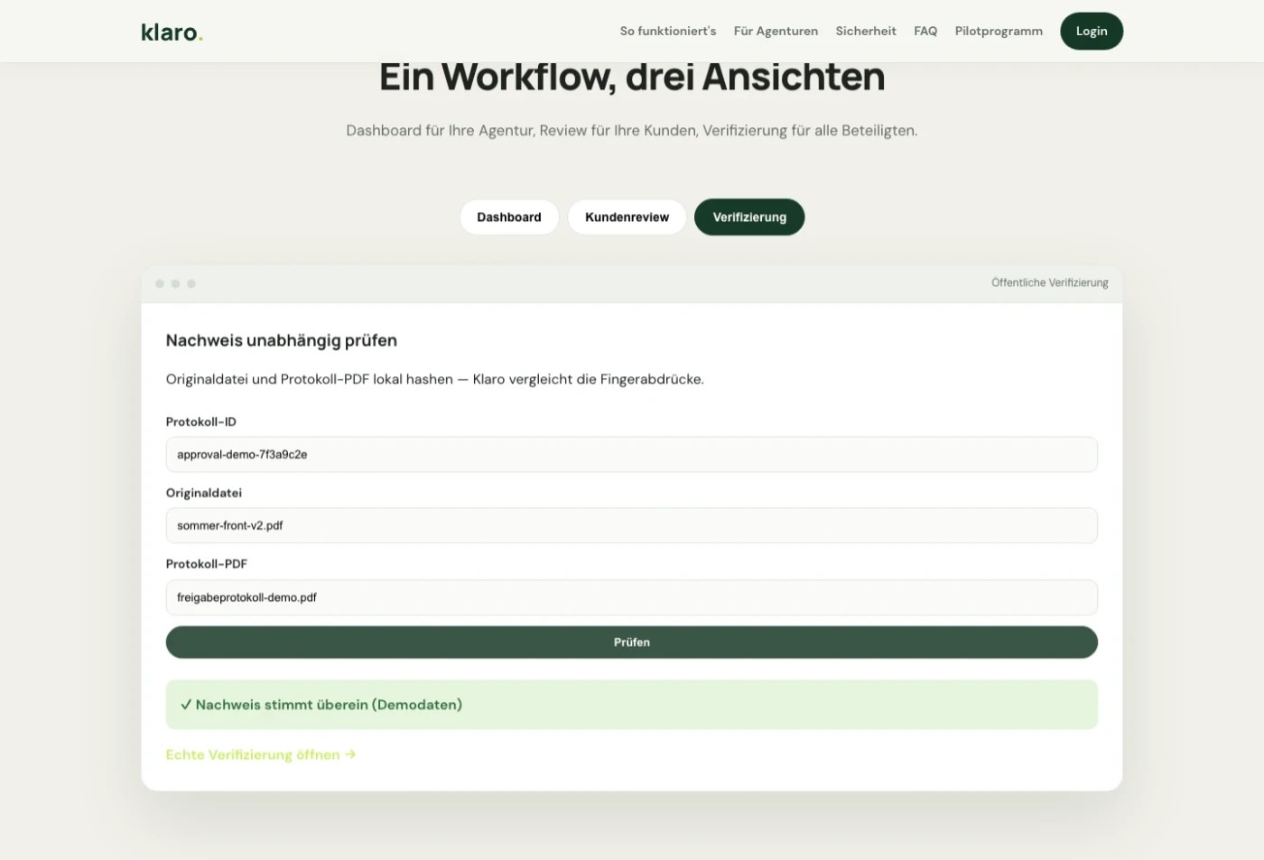Screen dimensions: 1264x860
Task: Select the Kundenreview tab
Action: click(x=627, y=217)
